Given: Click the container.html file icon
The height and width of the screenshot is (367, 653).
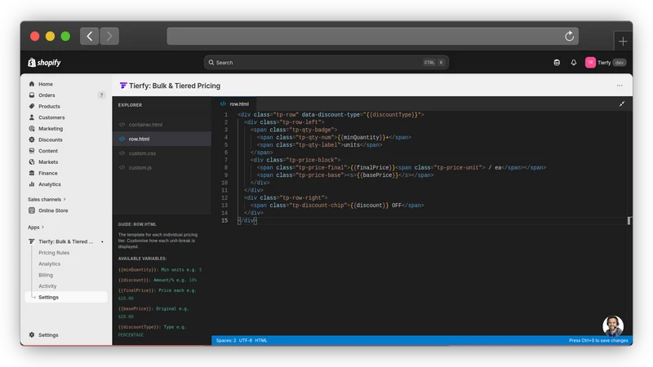Looking at the screenshot, I should click(x=122, y=125).
